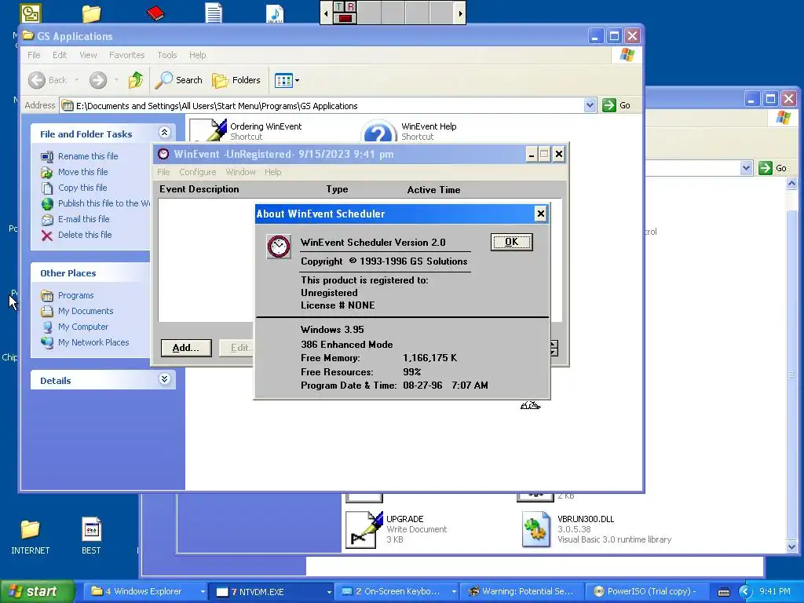Click OK in About WinEvent Scheduler dialog

[511, 242]
